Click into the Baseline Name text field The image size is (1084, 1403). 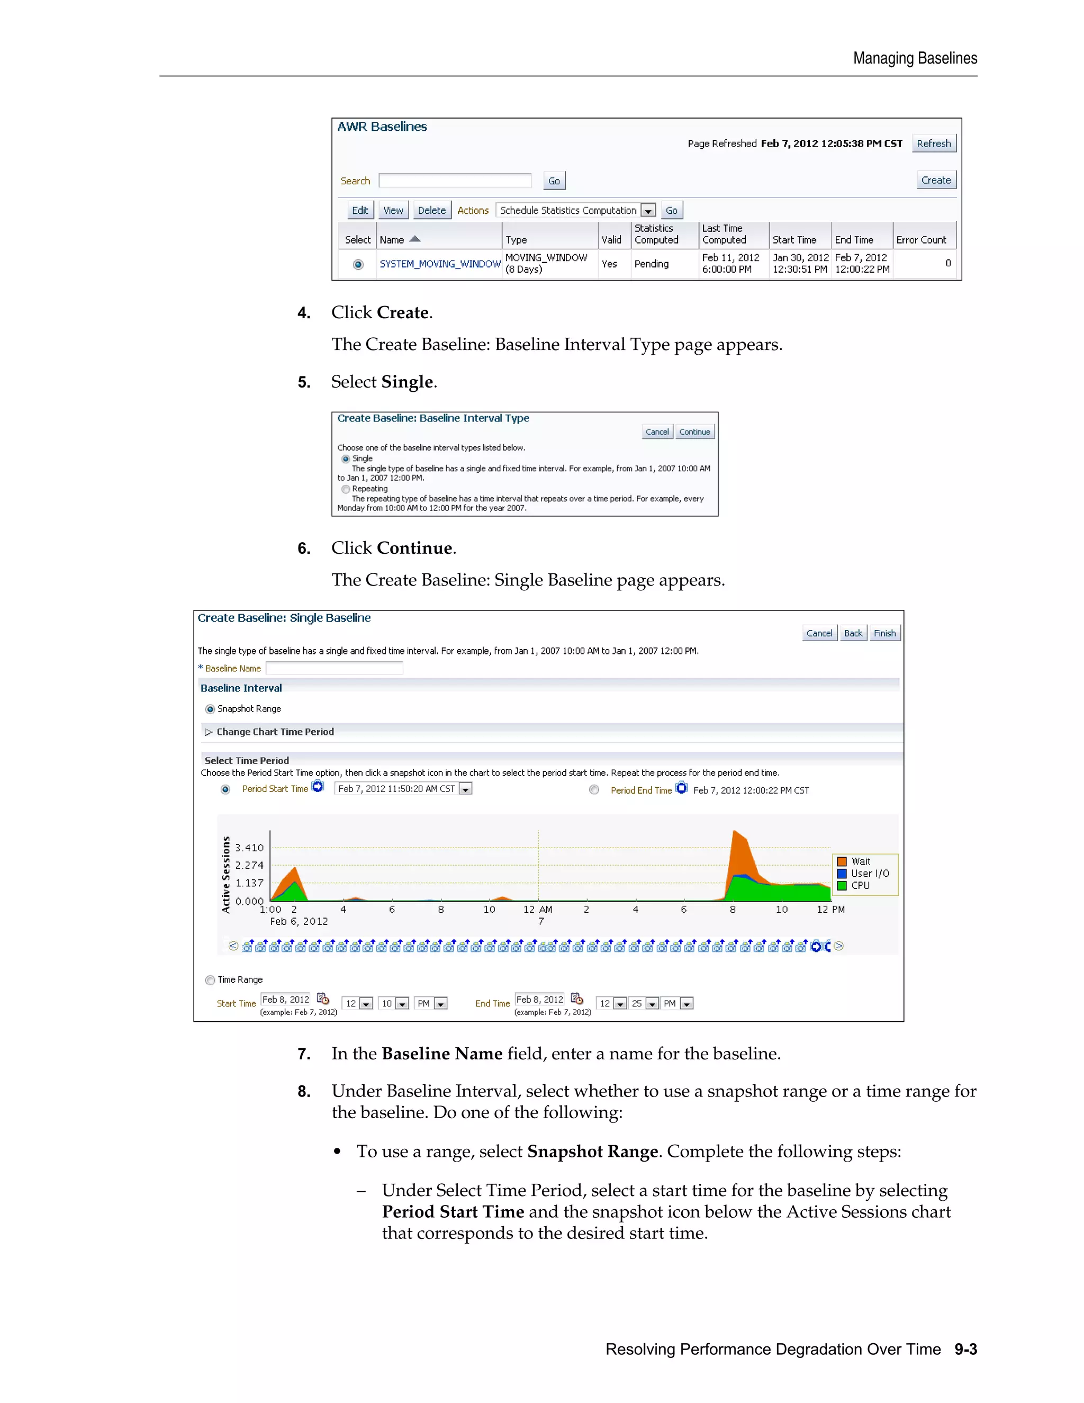pyautogui.click(x=334, y=668)
